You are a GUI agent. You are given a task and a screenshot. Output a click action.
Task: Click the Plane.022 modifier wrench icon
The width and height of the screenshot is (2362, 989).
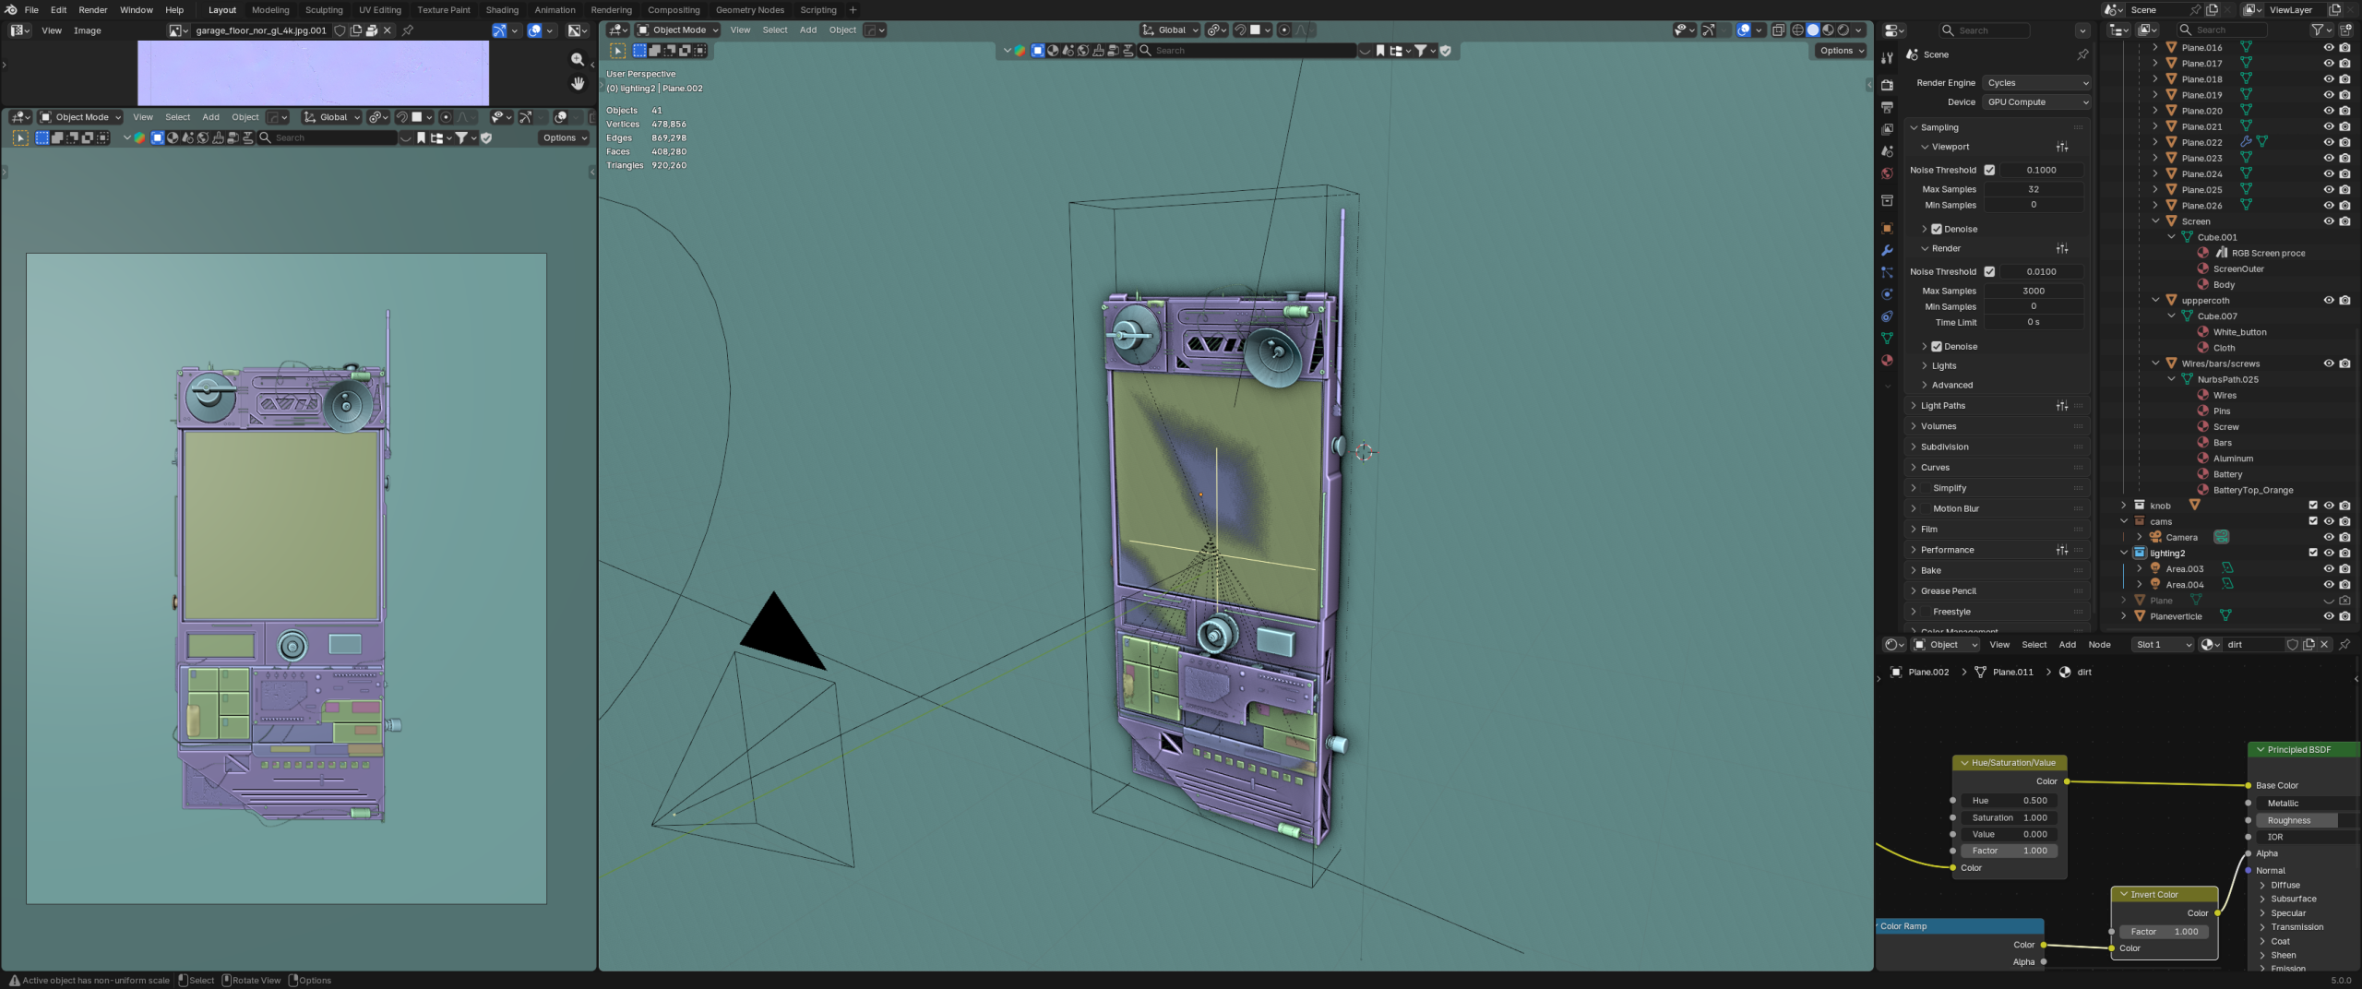(2246, 142)
